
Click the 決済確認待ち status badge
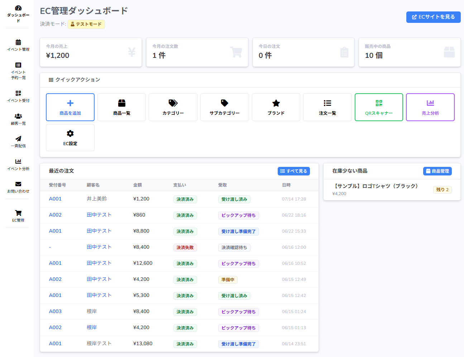click(234, 248)
